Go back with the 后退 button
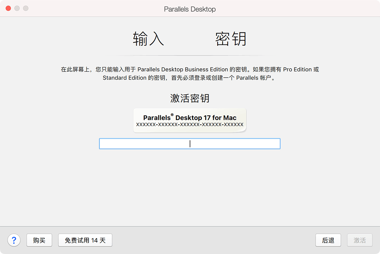The image size is (380, 254). point(328,240)
